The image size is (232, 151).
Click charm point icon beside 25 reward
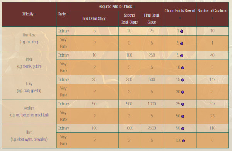coord(183,104)
